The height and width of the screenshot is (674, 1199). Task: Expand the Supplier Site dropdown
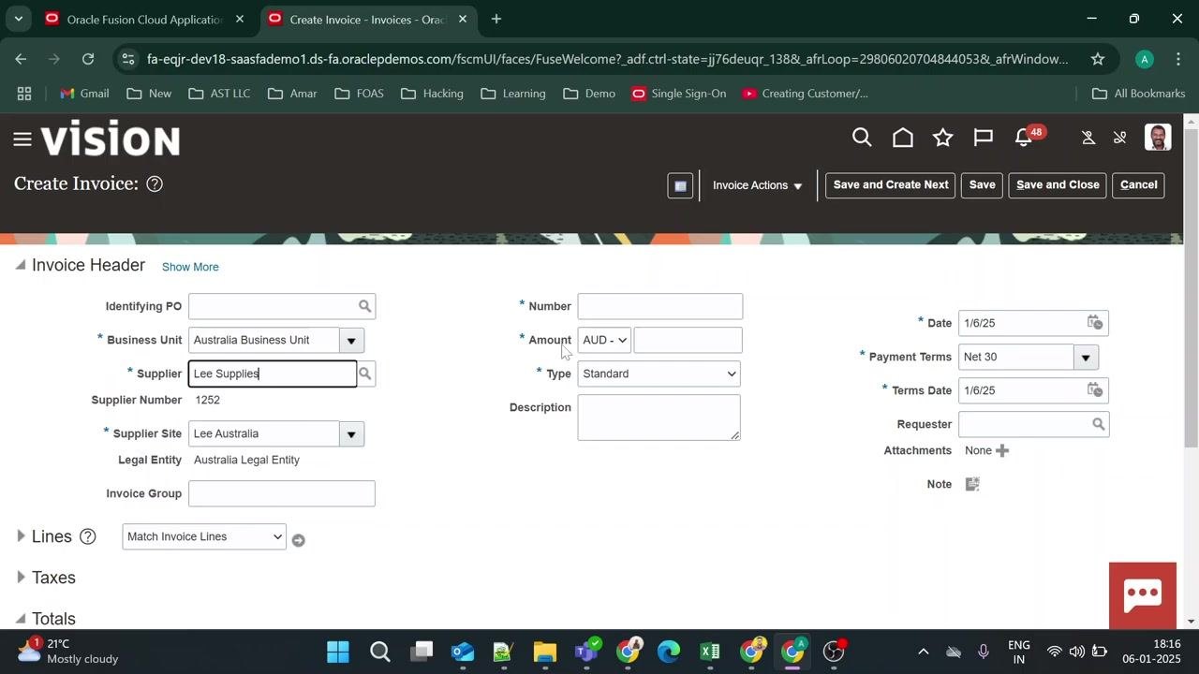pyautogui.click(x=351, y=433)
